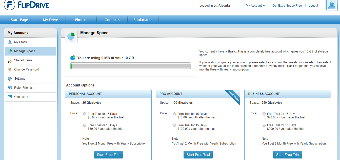This screenshot has width=340, height=160.
Task: Open the user avatar icon
Action: [331, 5]
